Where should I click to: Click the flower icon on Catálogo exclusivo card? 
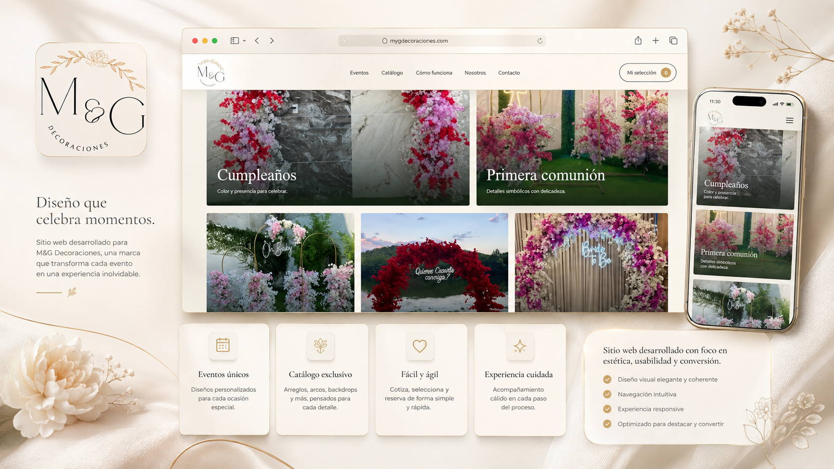pos(321,346)
